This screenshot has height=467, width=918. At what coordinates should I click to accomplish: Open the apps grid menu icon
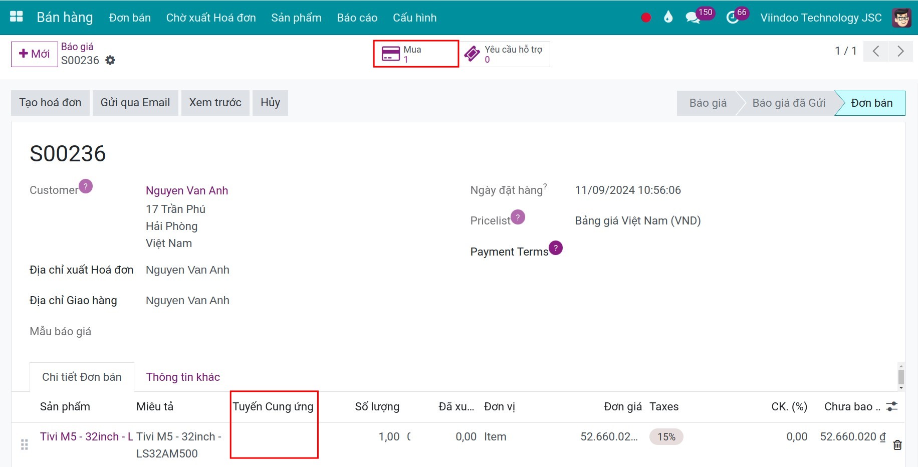point(17,17)
